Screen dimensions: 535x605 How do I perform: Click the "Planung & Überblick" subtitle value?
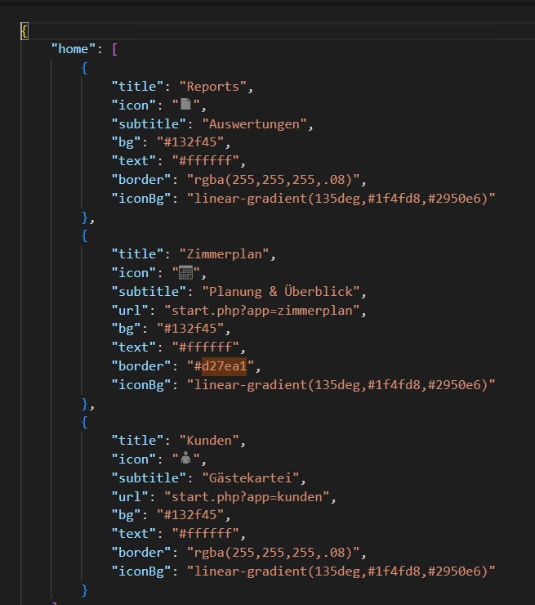tap(281, 291)
